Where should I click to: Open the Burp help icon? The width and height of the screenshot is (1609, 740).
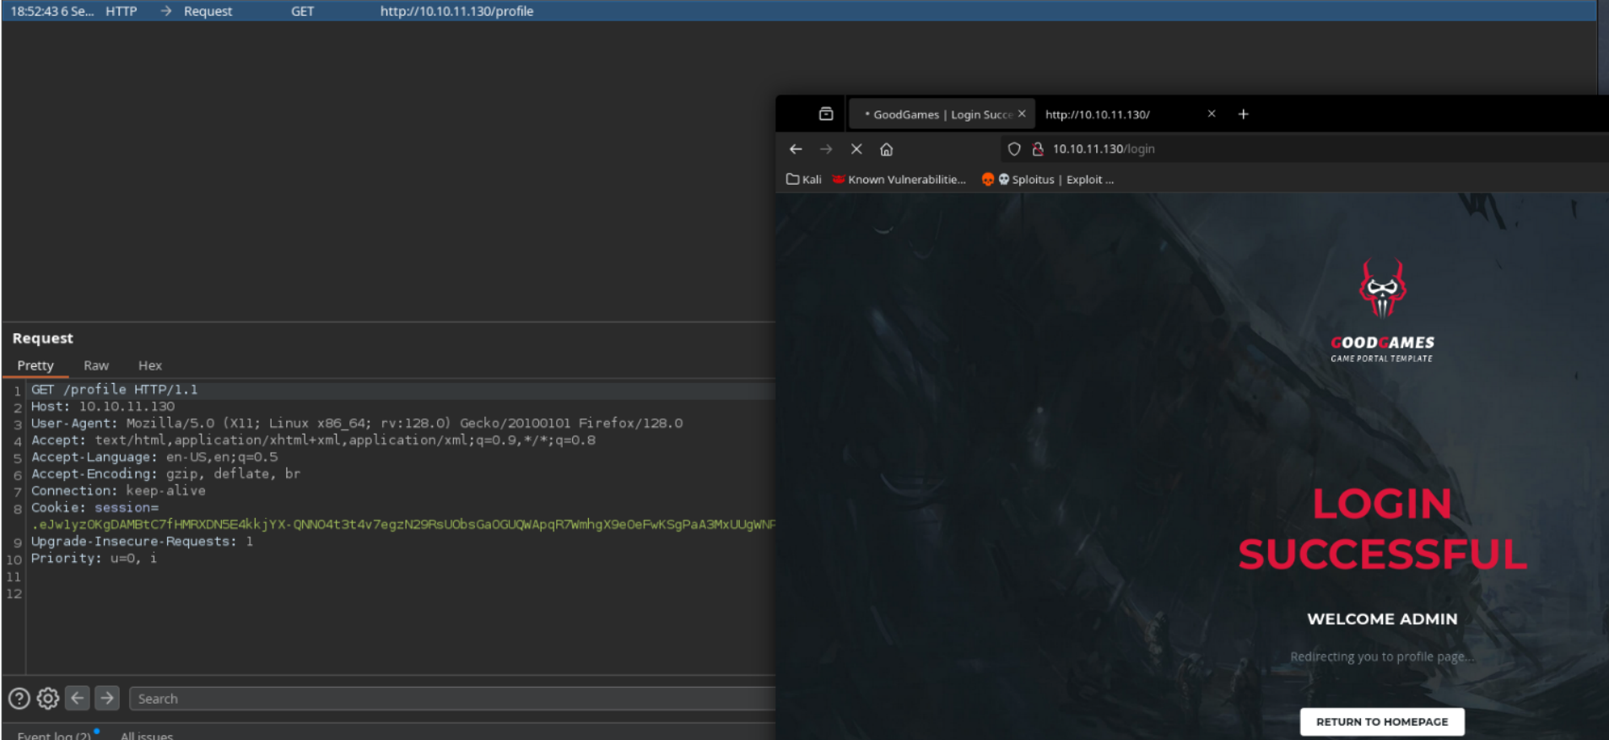coord(19,699)
